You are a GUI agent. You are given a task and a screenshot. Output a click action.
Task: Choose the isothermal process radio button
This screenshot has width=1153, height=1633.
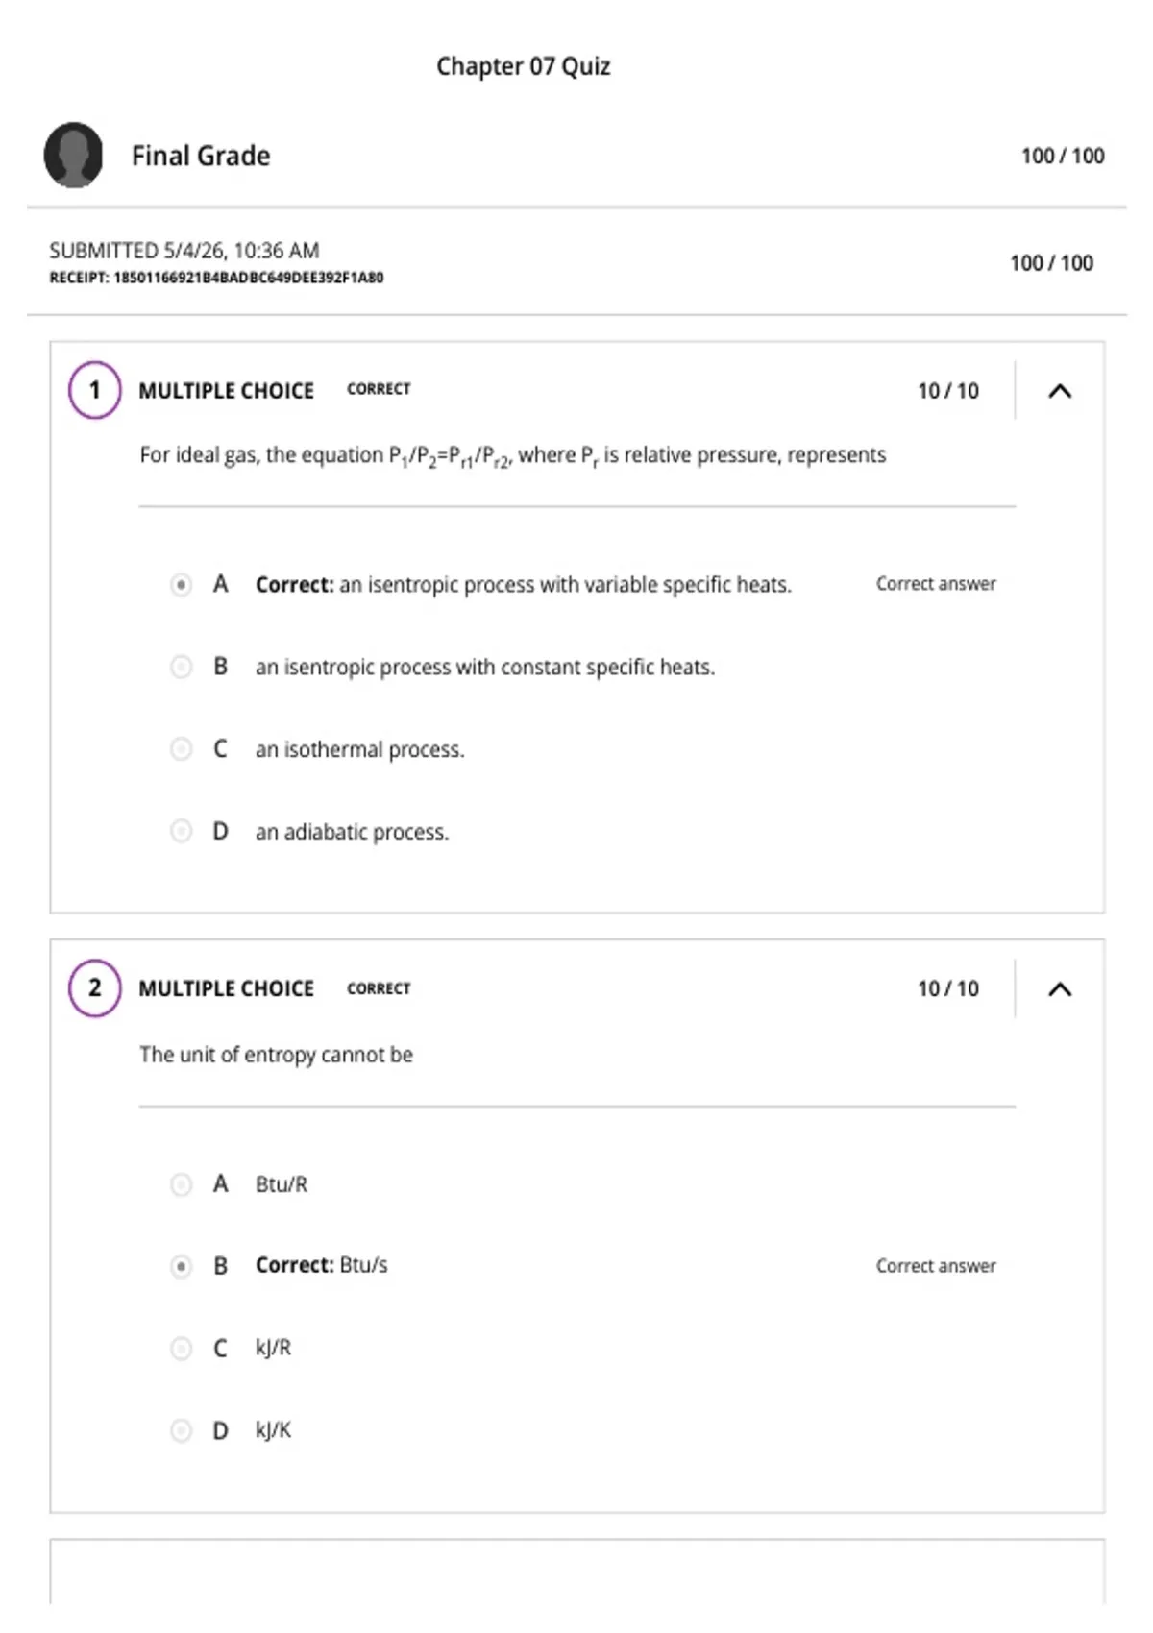click(x=181, y=748)
